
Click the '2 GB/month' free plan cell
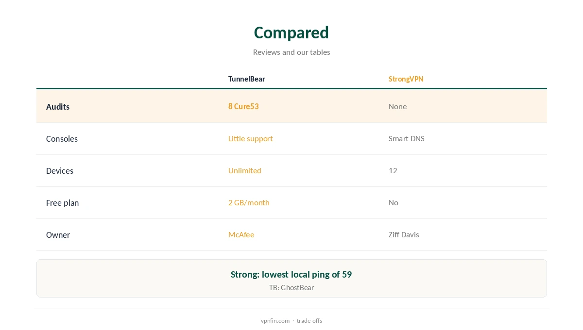pos(249,202)
